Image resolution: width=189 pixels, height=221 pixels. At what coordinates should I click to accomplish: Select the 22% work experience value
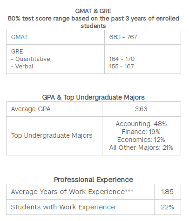[167, 207]
